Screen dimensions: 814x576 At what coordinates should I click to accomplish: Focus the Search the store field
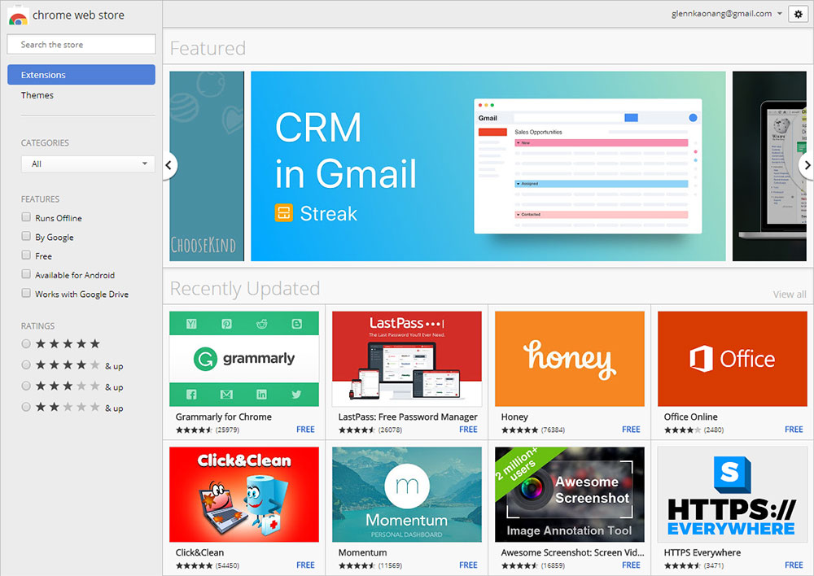click(81, 45)
